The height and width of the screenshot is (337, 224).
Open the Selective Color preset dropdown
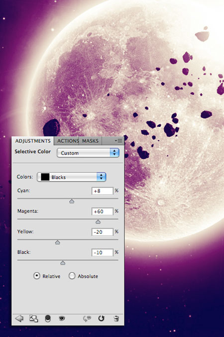click(x=88, y=153)
